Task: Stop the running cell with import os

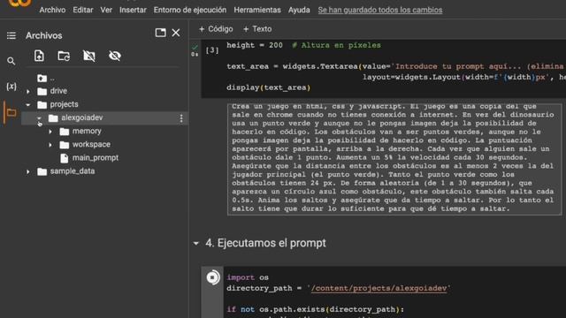Action: pos(212,277)
